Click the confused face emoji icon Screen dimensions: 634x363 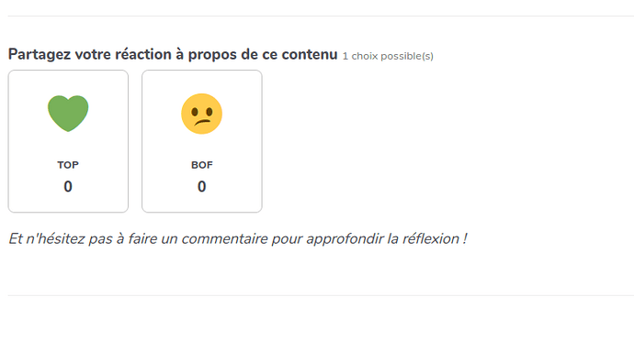tap(202, 114)
